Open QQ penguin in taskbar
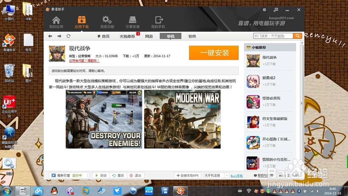Screen dimensions: 348x196 point(54,191)
